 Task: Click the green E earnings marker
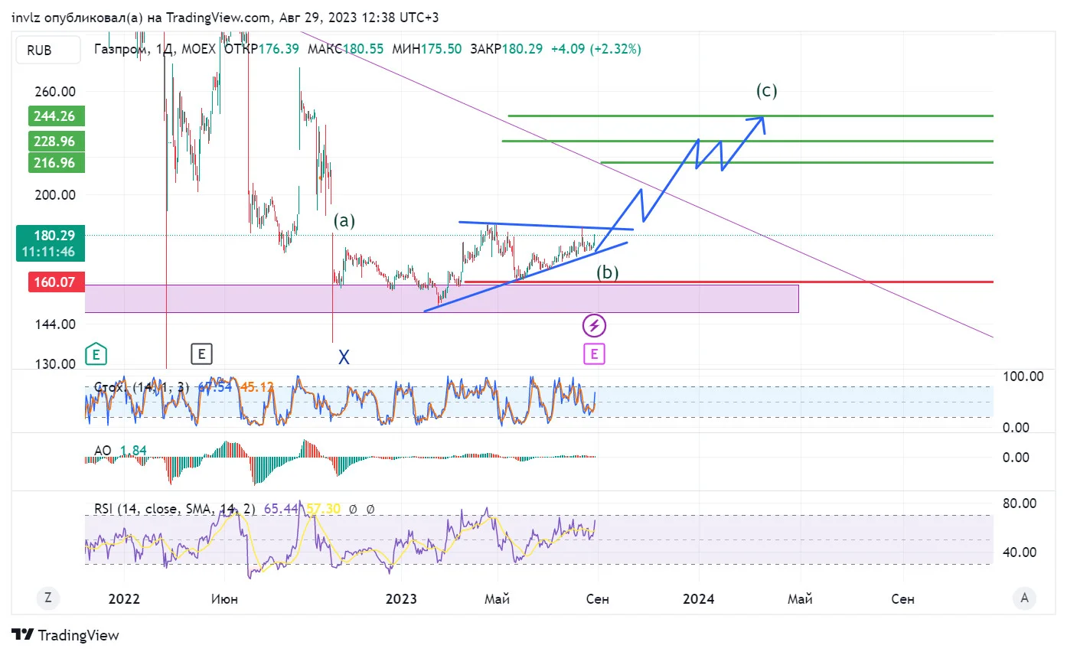(96, 354)
